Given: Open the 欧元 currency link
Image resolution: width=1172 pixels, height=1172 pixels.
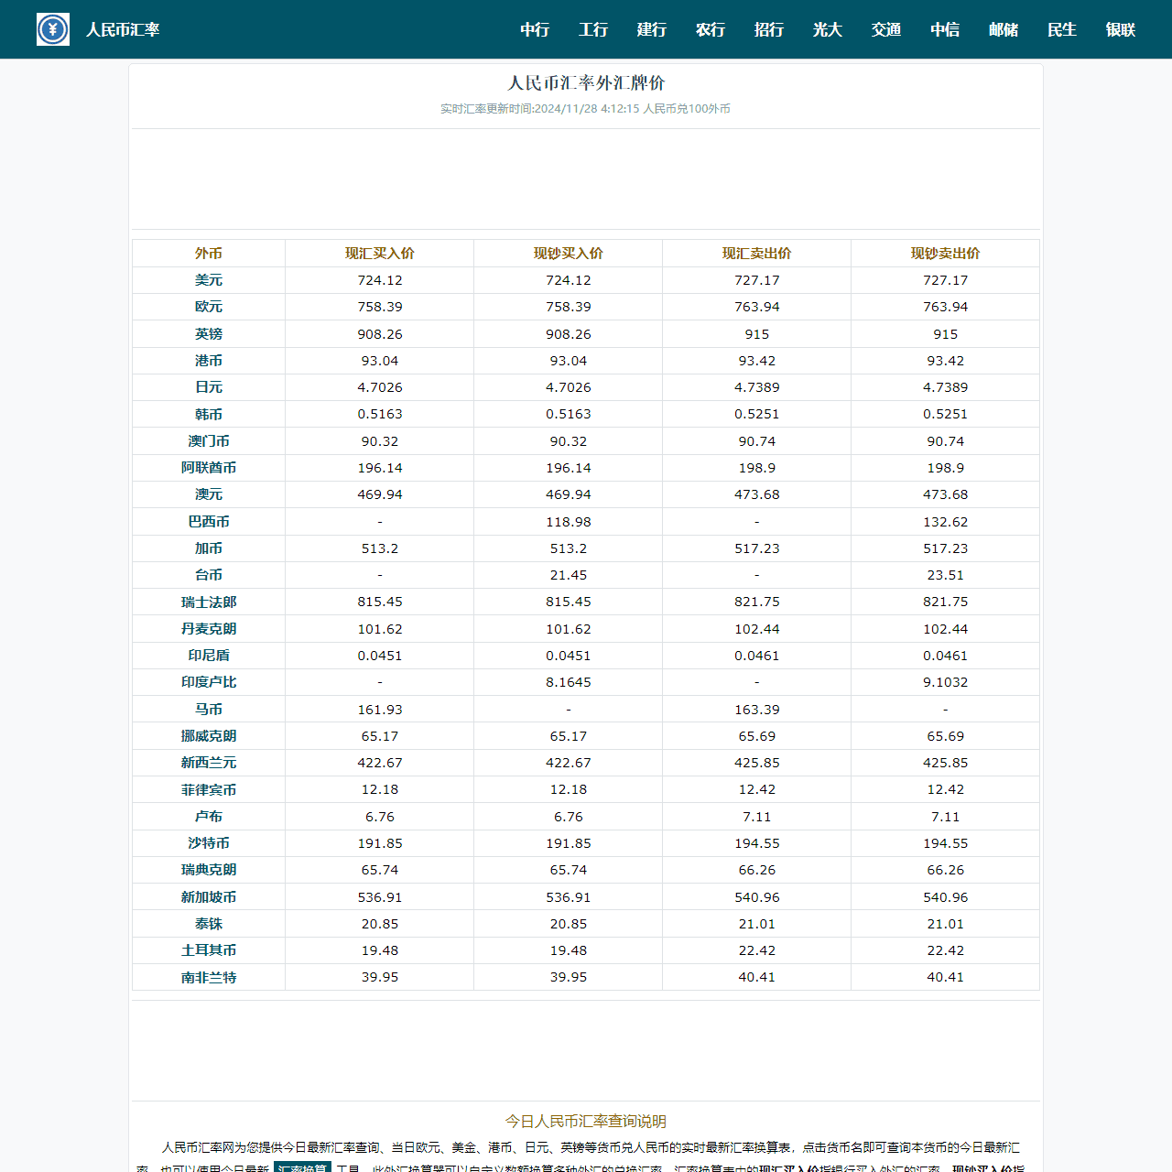Looking at the screenshot, I should click(x=209, y=307).
